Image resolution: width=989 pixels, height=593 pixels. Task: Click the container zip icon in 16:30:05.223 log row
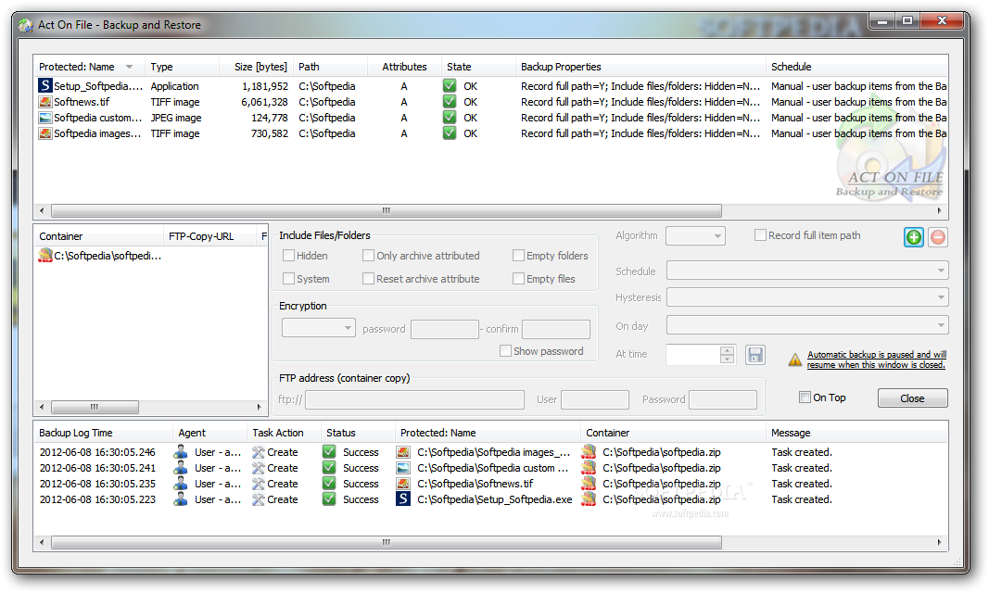pyautogui.click(x=589, y=499)
